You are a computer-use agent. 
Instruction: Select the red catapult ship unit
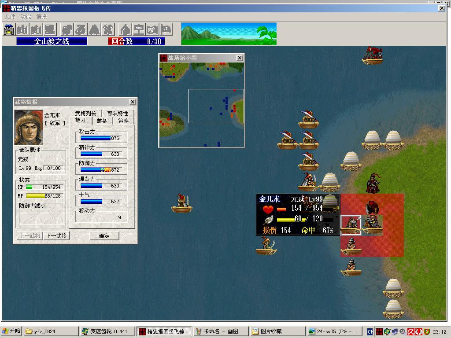pos(372,55)
